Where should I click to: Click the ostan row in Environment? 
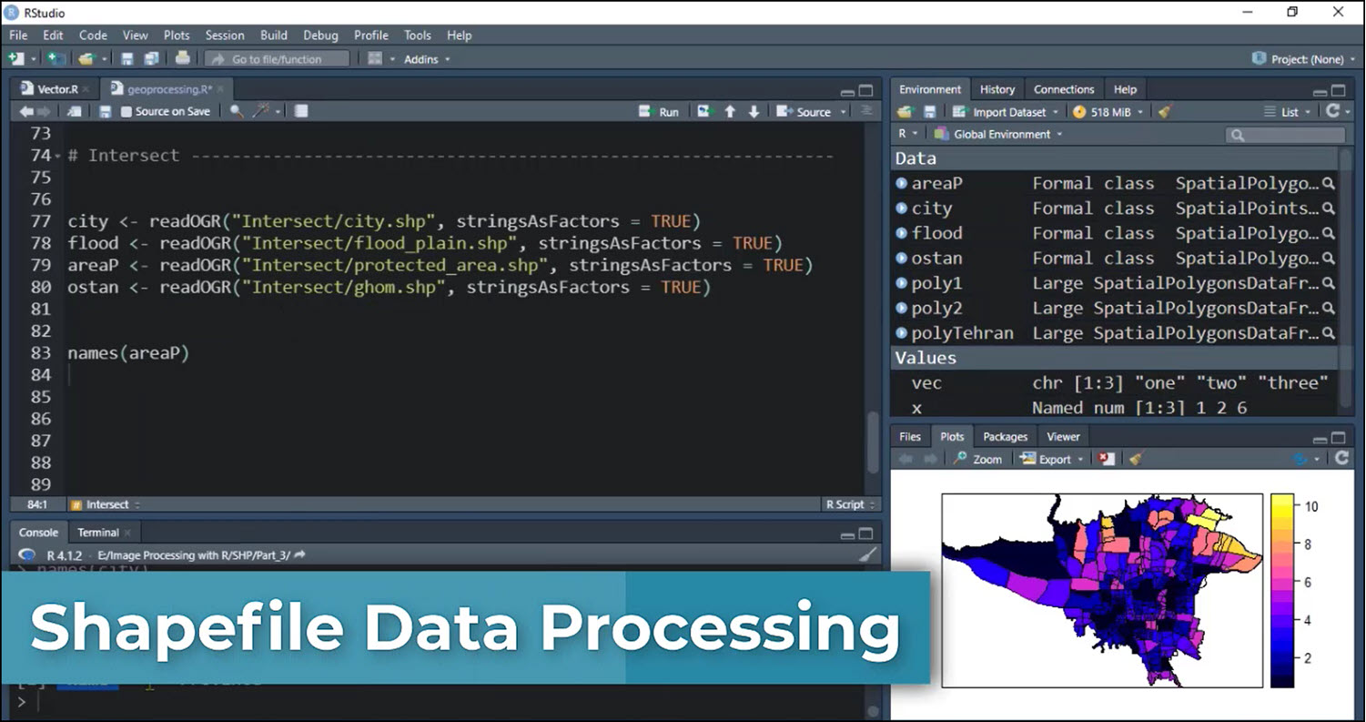[1116, 259]
